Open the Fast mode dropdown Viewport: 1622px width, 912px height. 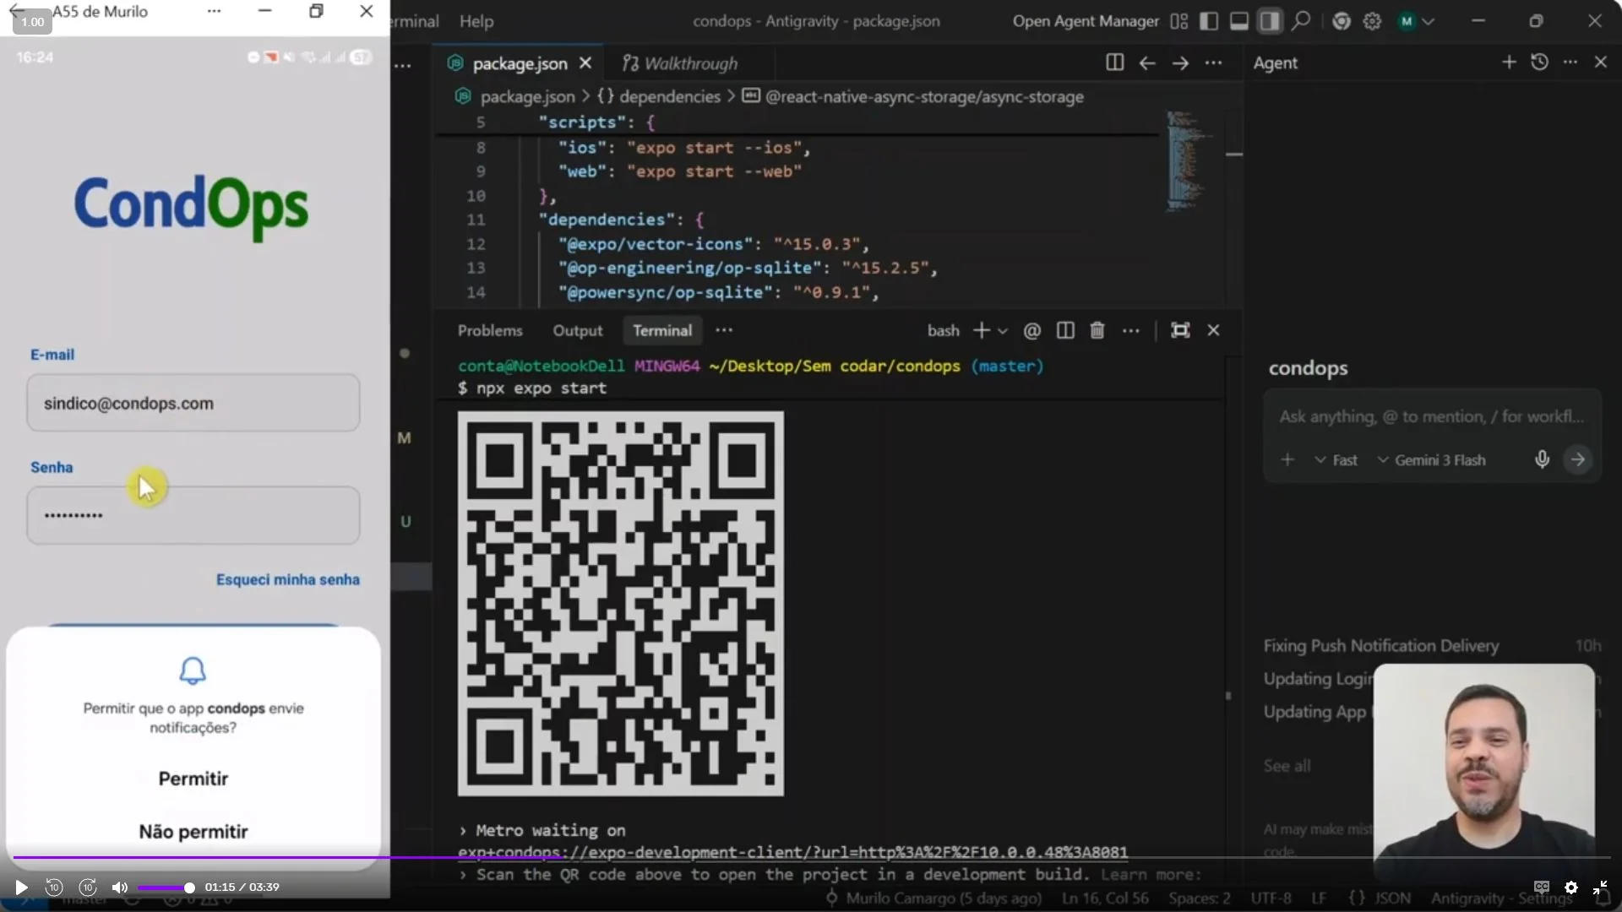1336,460
